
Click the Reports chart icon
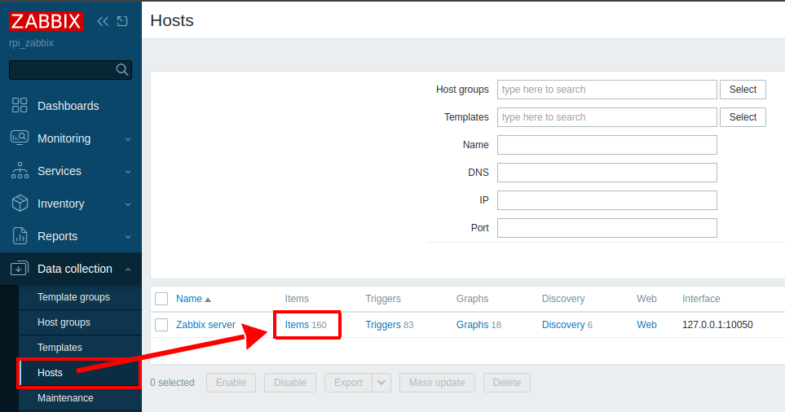pos(20,235)
